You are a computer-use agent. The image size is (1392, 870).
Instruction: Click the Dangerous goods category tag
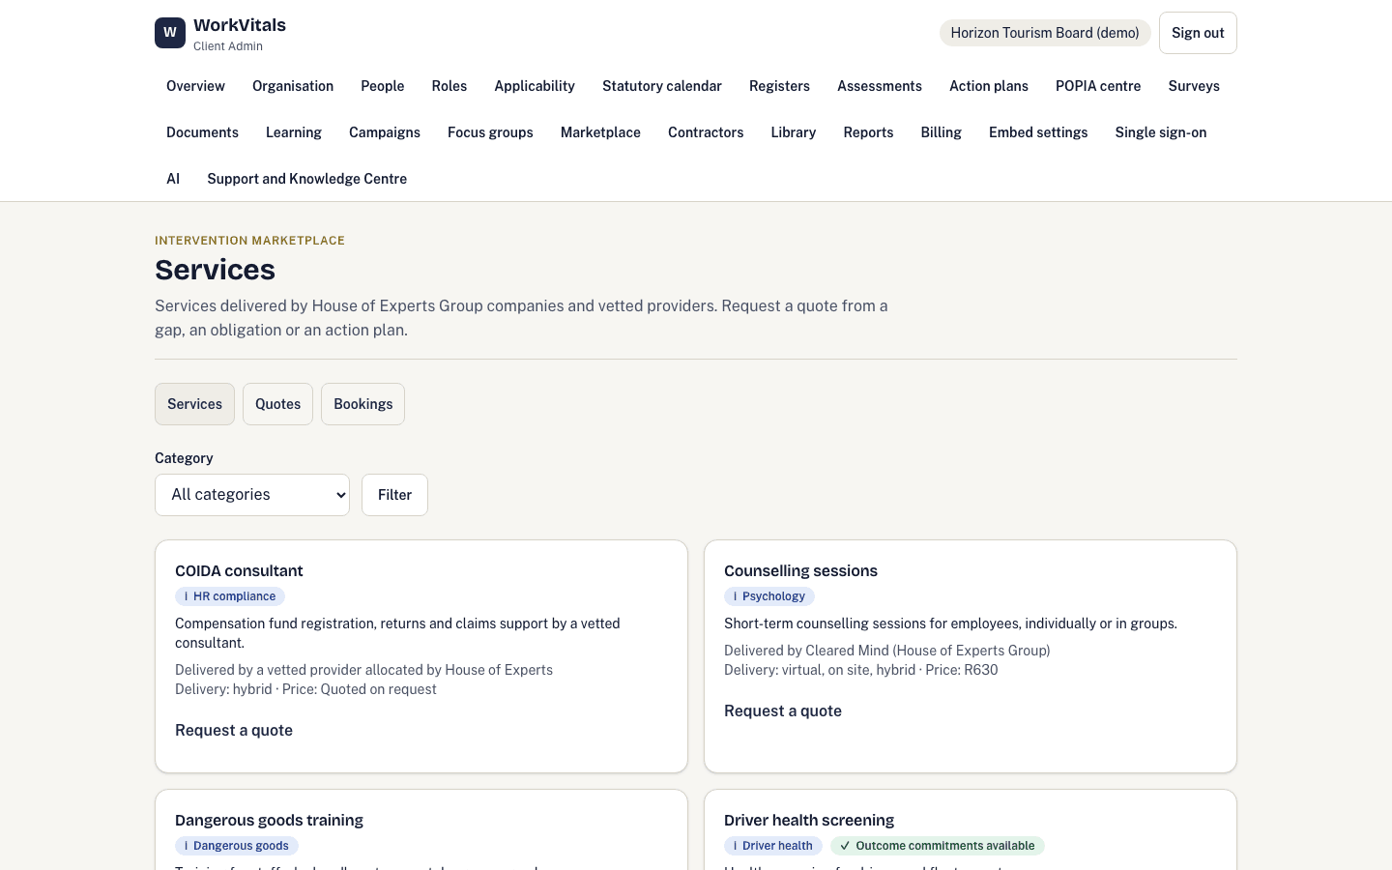point(237,846)
